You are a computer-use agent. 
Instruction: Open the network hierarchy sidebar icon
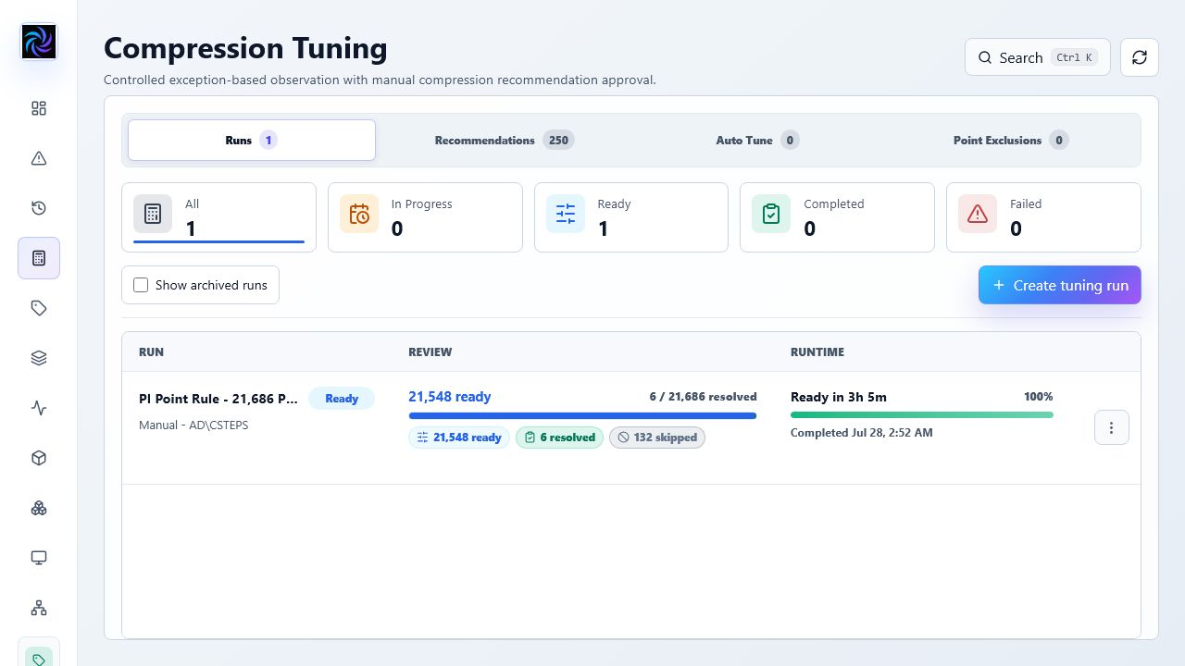[x=39, y=608]
